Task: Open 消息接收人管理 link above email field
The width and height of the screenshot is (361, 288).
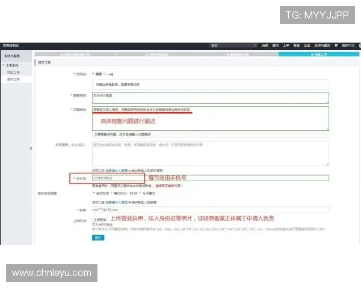Action: tap(116, 202)
